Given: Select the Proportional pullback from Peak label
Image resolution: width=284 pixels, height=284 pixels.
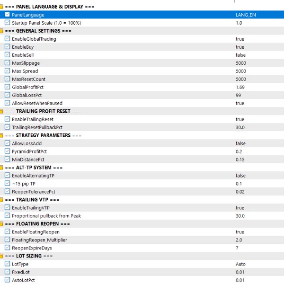Looking at the screenshot, I should point(46,216).
